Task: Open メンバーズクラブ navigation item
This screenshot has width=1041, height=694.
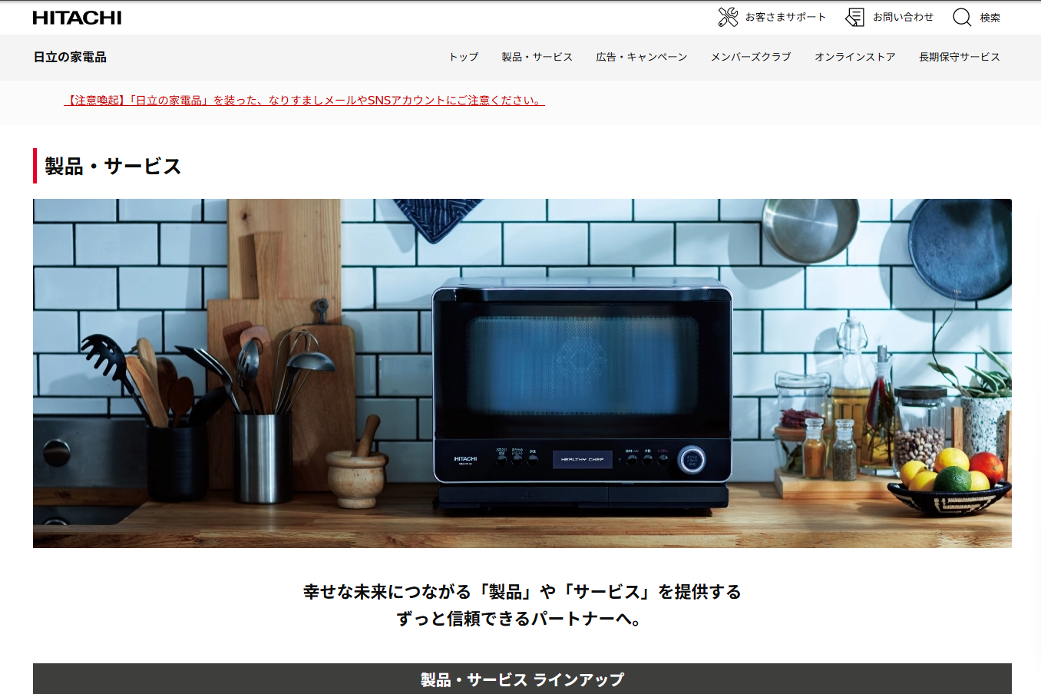Action: click(751, 57)
